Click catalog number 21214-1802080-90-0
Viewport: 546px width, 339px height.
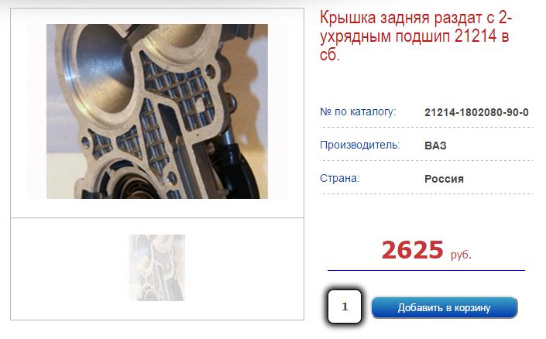[x=476, y=112]
